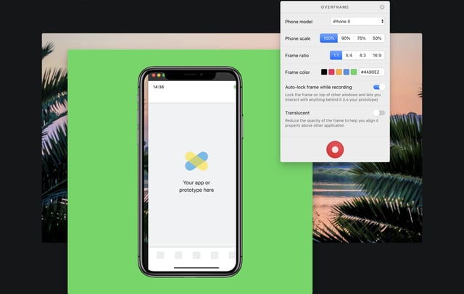Start recording with the red record button
The height and width of the screenshot is (294, 464).
pos(335,149)
